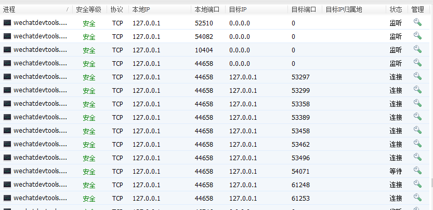
Task: Click the 目标端口 column header
Action: pyautogui.click(x=305, y=10)
